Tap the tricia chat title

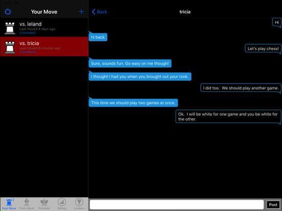[x=185, y=12]
